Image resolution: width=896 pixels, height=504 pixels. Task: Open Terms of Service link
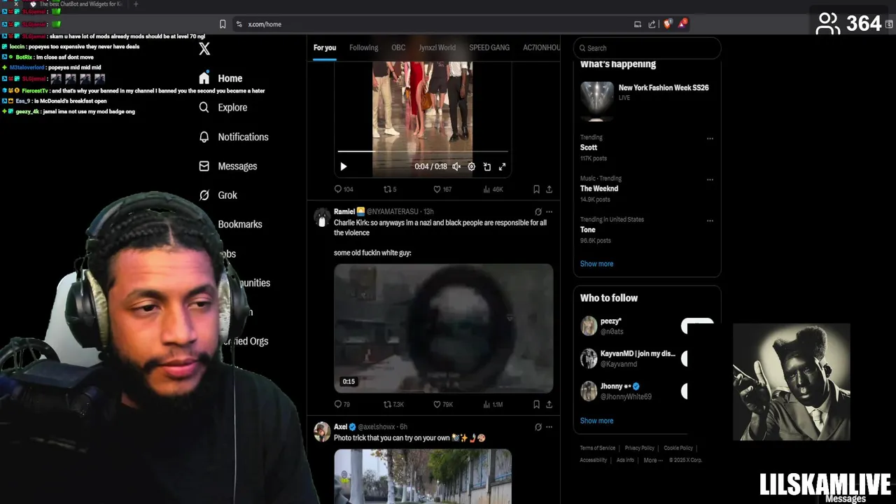[x=597, y=448]
